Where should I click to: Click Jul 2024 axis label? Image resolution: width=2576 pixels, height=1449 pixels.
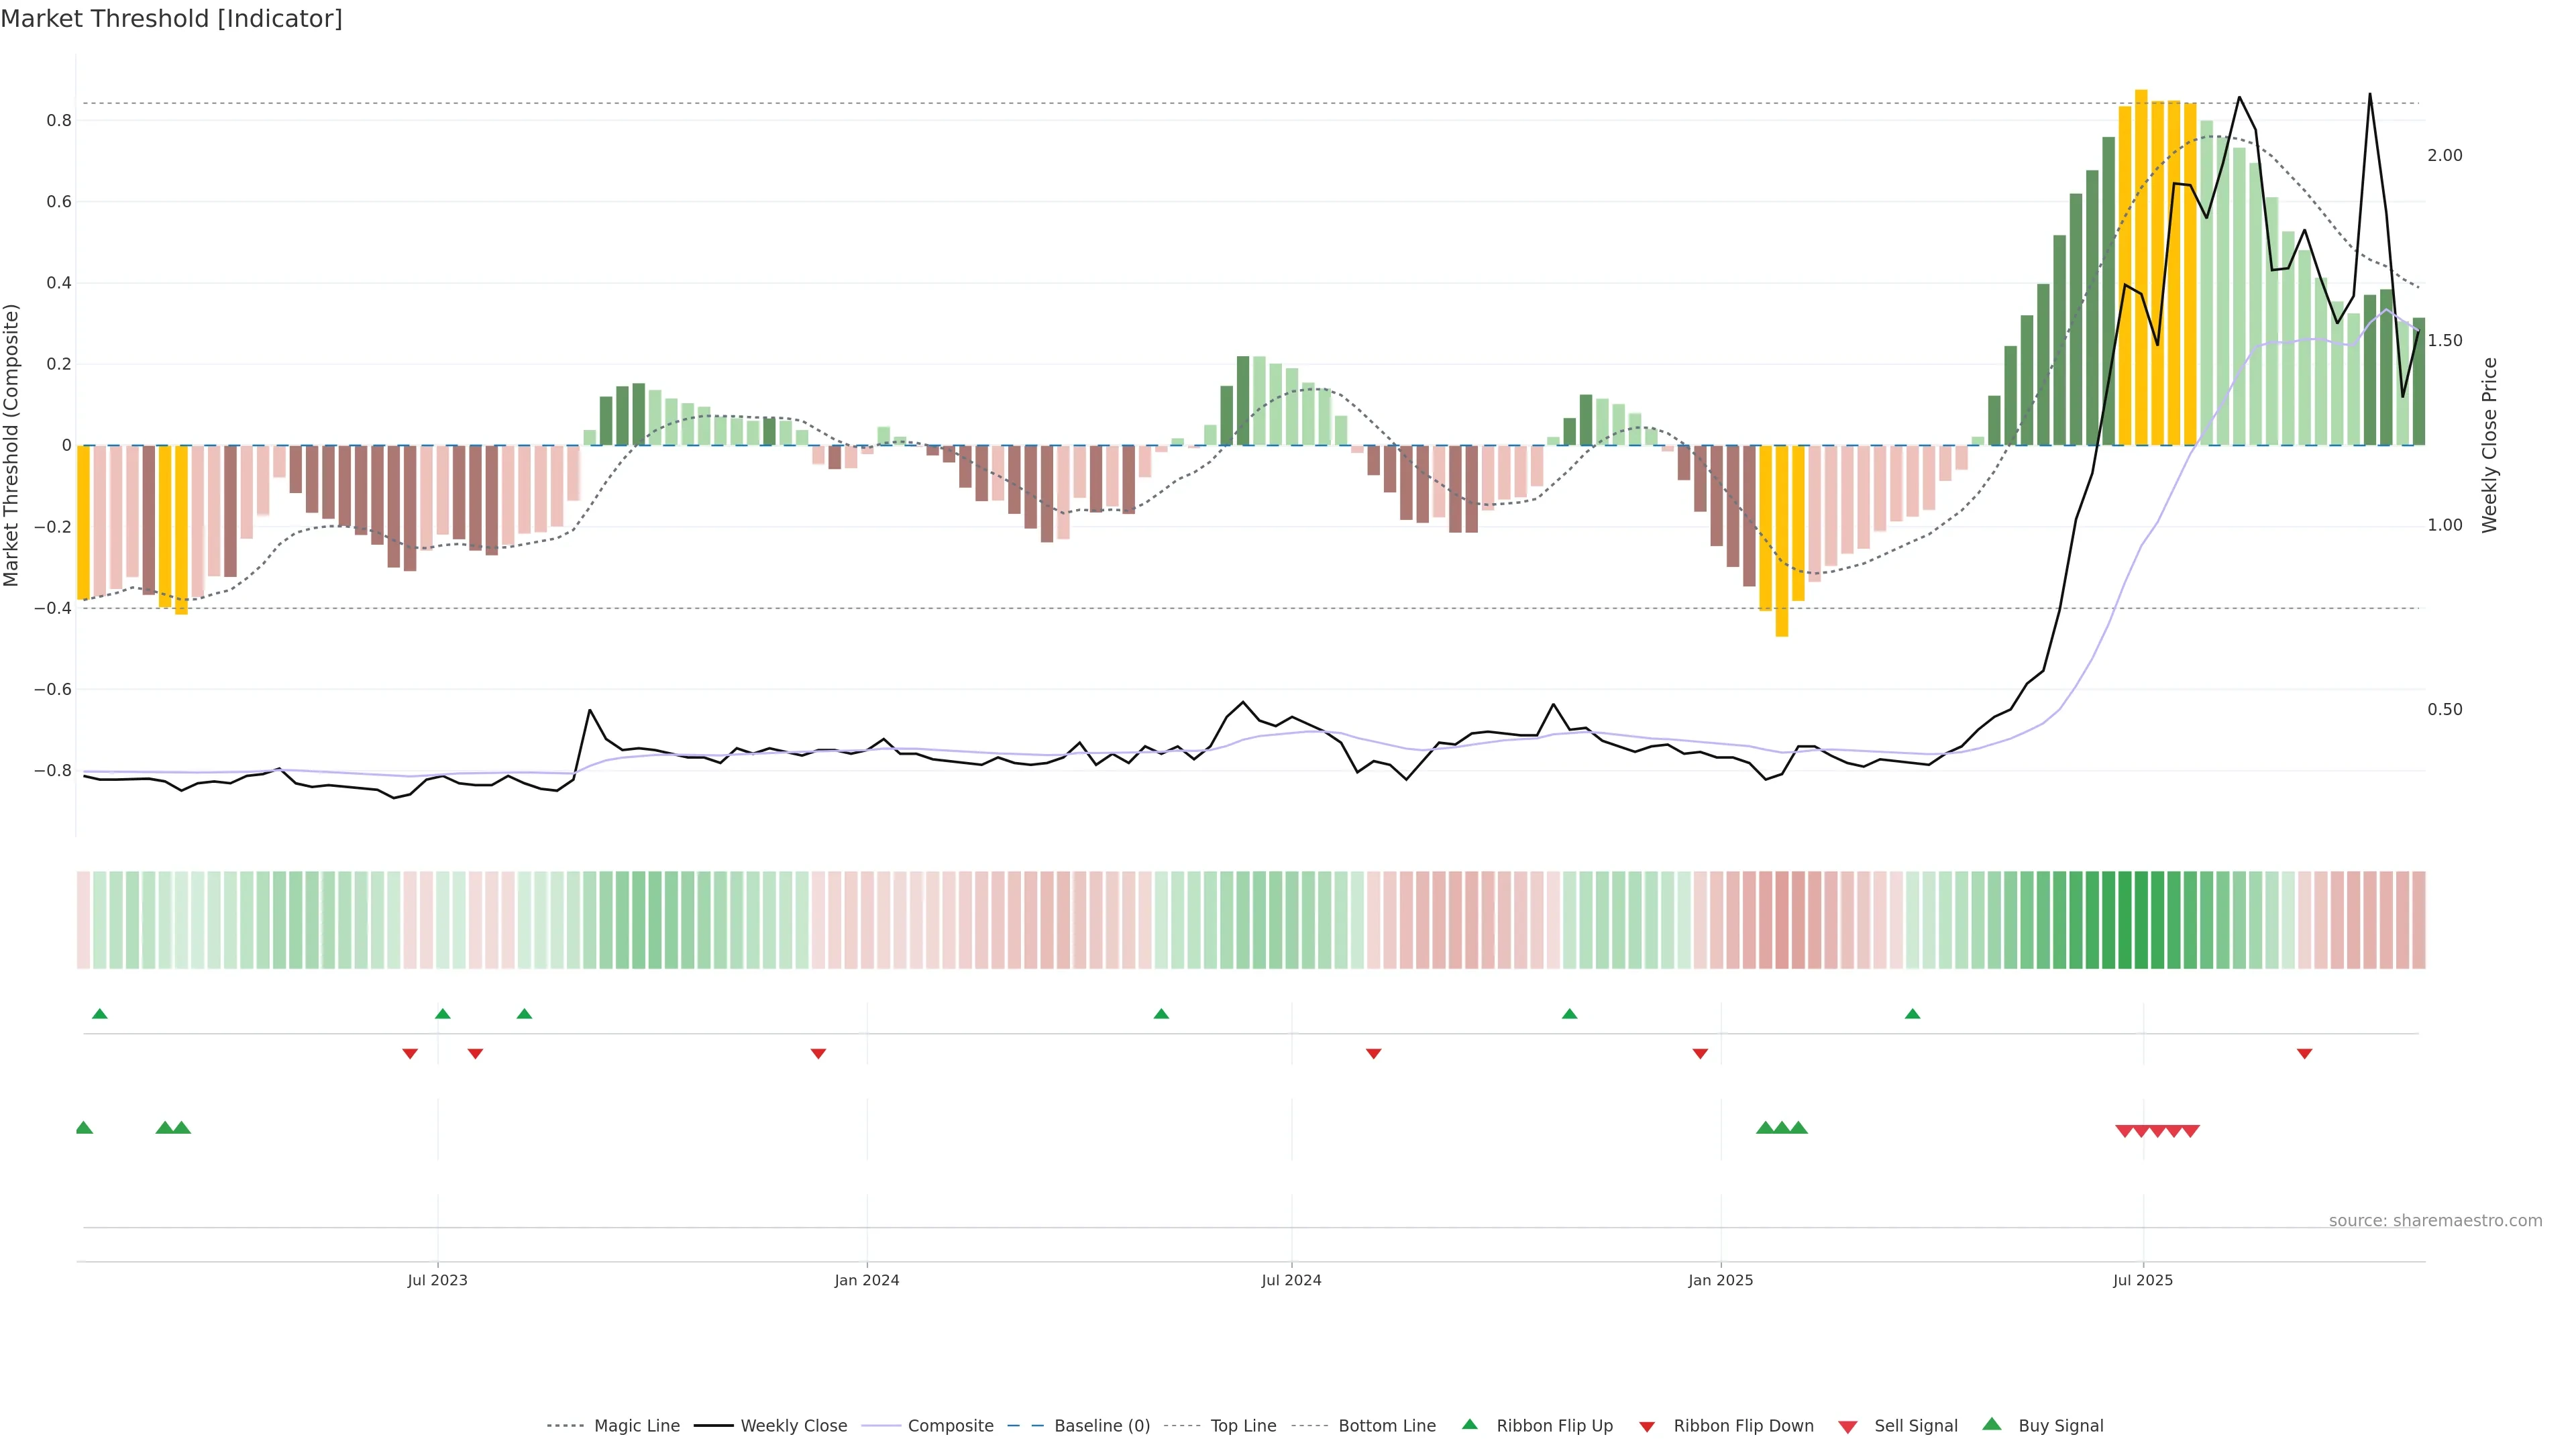tap(1291, 1280)
